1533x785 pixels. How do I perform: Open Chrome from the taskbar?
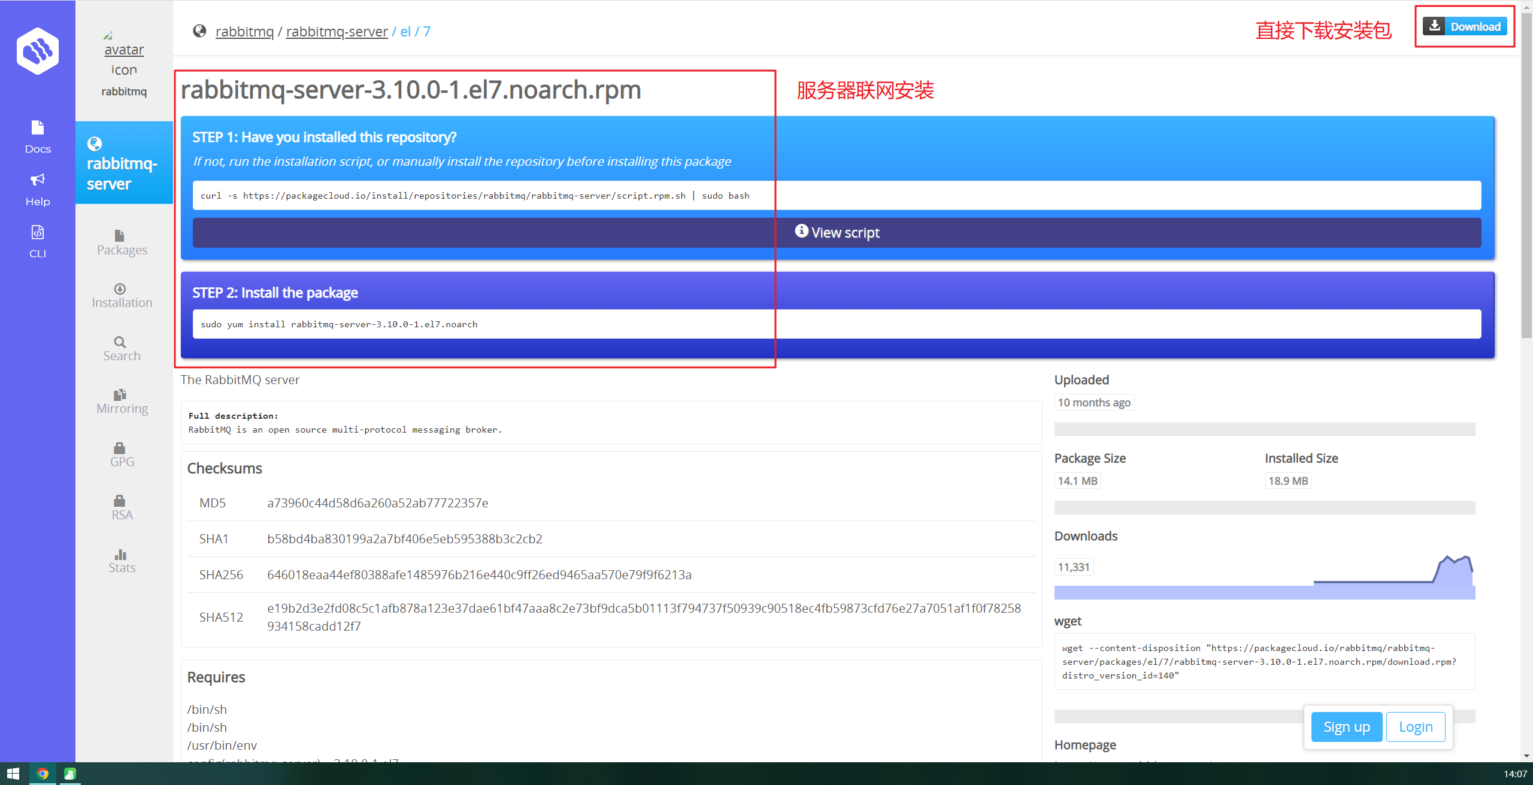(x=43, y=774)
